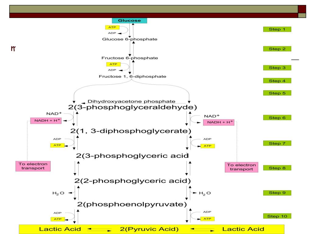
Task: Click the yellow ATP box below Glucose
Action: coord(112,27)
